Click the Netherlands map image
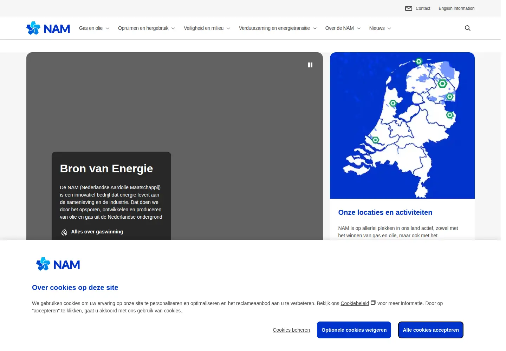 pyautogui.click(x=402, y=125)
